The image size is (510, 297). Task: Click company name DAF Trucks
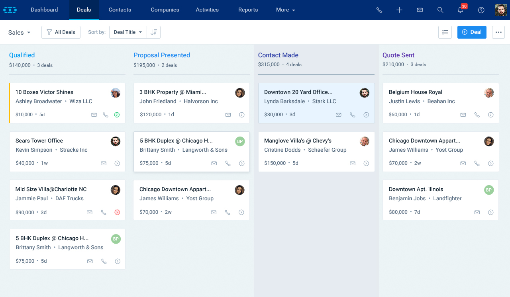pos(69,199)
